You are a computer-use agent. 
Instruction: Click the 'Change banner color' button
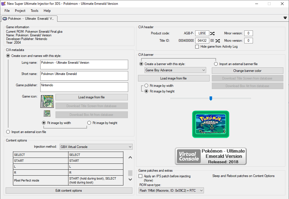[x=247, y=71]
